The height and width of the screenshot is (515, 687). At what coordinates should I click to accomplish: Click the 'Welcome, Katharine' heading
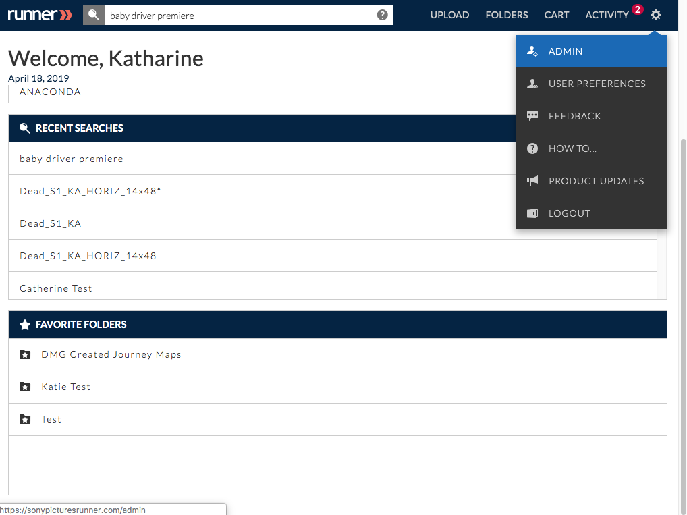105,59
